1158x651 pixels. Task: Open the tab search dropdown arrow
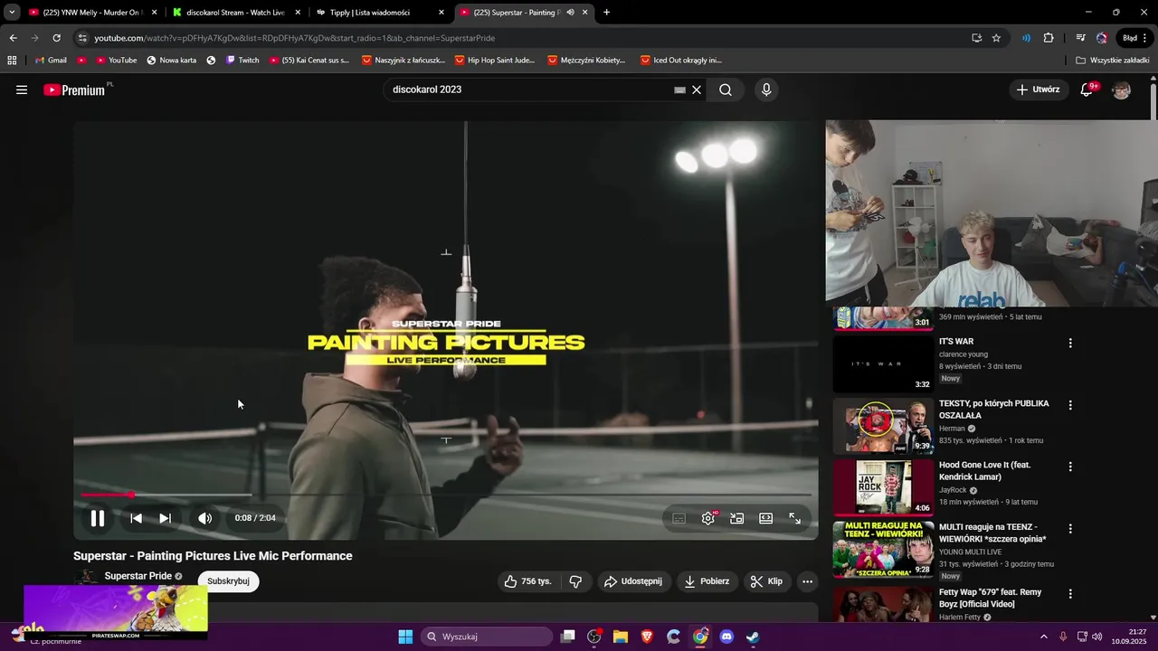(x=11, y=13)
